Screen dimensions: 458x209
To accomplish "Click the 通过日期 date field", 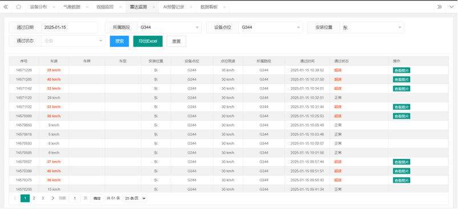I will [x=70, y=27].
